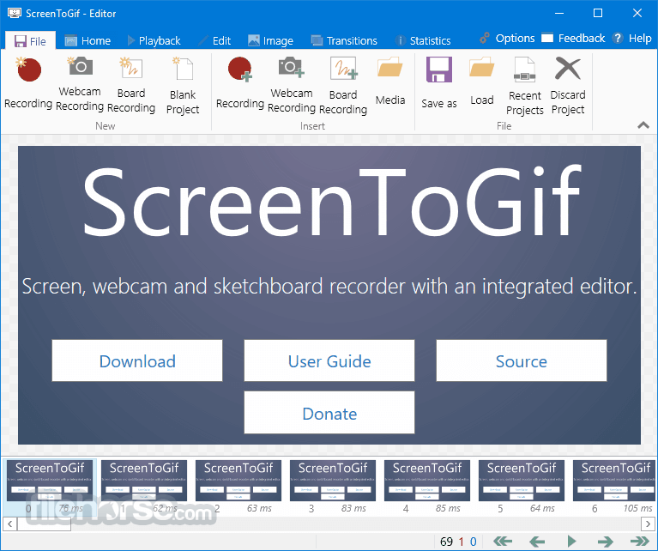
Task: Select frame 0 thumbnail with 76 ms
Action: coord(50,487)
